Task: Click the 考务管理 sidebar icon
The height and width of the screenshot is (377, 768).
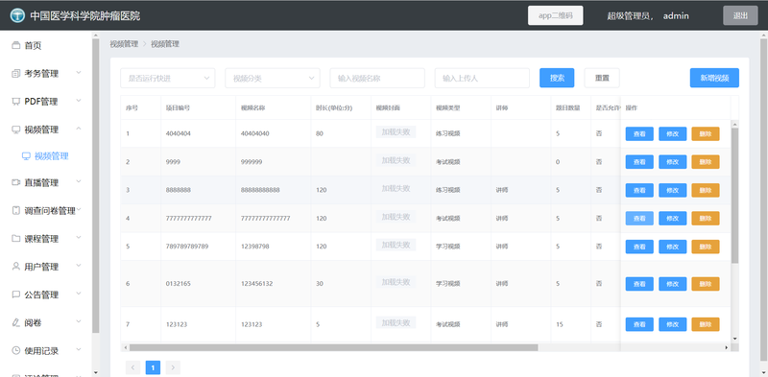Action: point(15,74)
